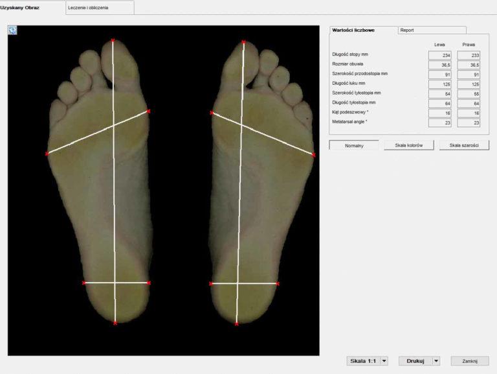
Task: Switch to the Uzyskany Obraz tab
Action: click(x=19, y=8)
